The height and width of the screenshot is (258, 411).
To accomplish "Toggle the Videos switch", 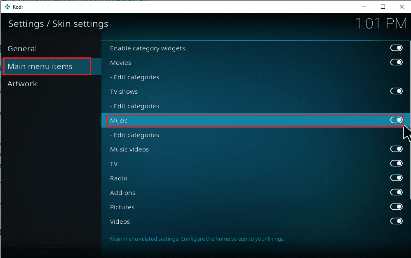I will (396, 221).
